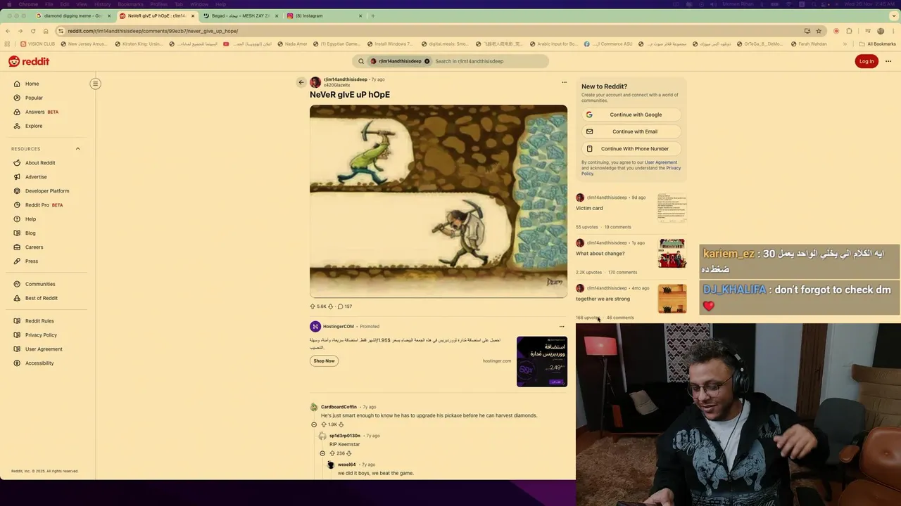Open the HostingerCOM ad options menu

click(562, 326)
